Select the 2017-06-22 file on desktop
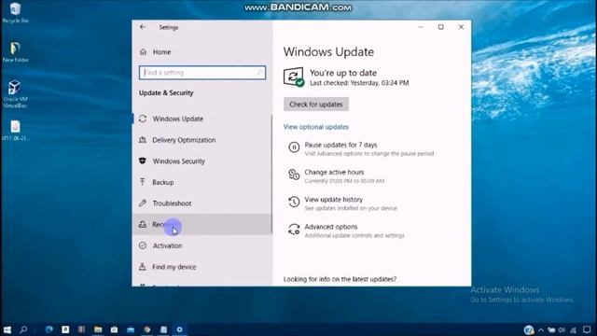597x336 pixels. 15,131
